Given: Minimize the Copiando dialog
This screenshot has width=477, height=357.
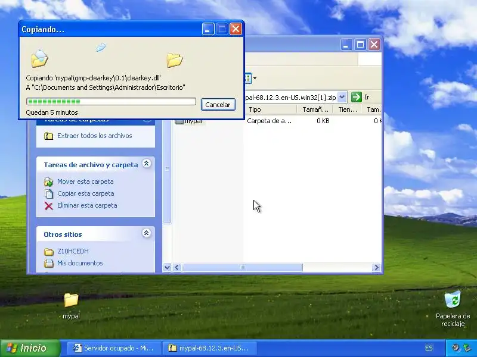Looking at the screenshot, I should click(x=208, y=29).
